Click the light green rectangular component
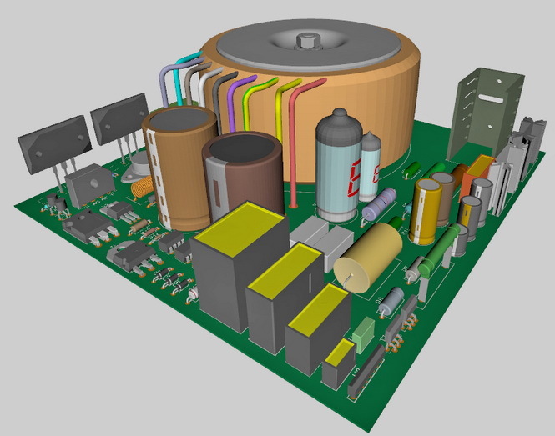This screenshot has width=555, height=436. pos(364,335)
